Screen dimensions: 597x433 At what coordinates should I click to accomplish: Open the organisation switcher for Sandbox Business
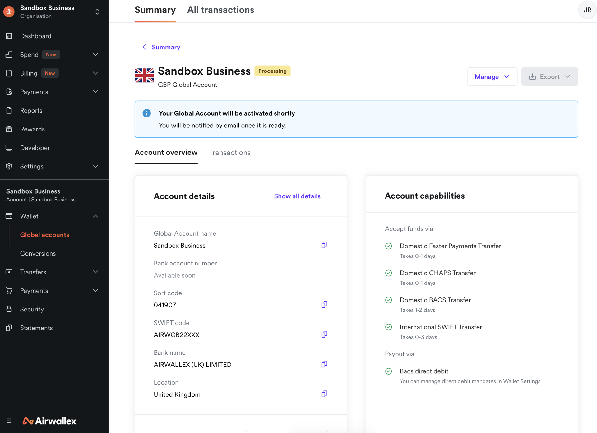tap(97, 12)
